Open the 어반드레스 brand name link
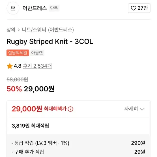Viewport: 157px width, 157px height. 35,8
